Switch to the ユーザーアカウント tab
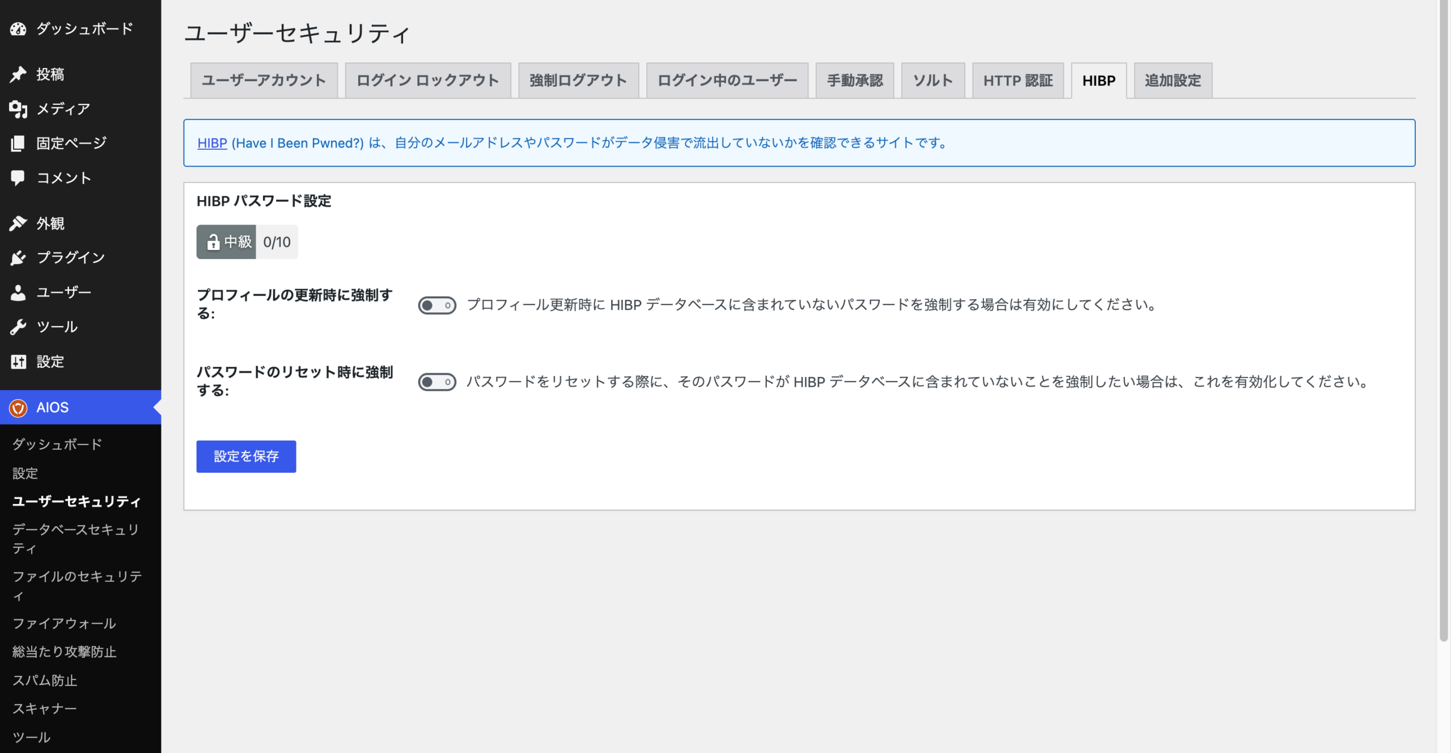 click(264, 81)
